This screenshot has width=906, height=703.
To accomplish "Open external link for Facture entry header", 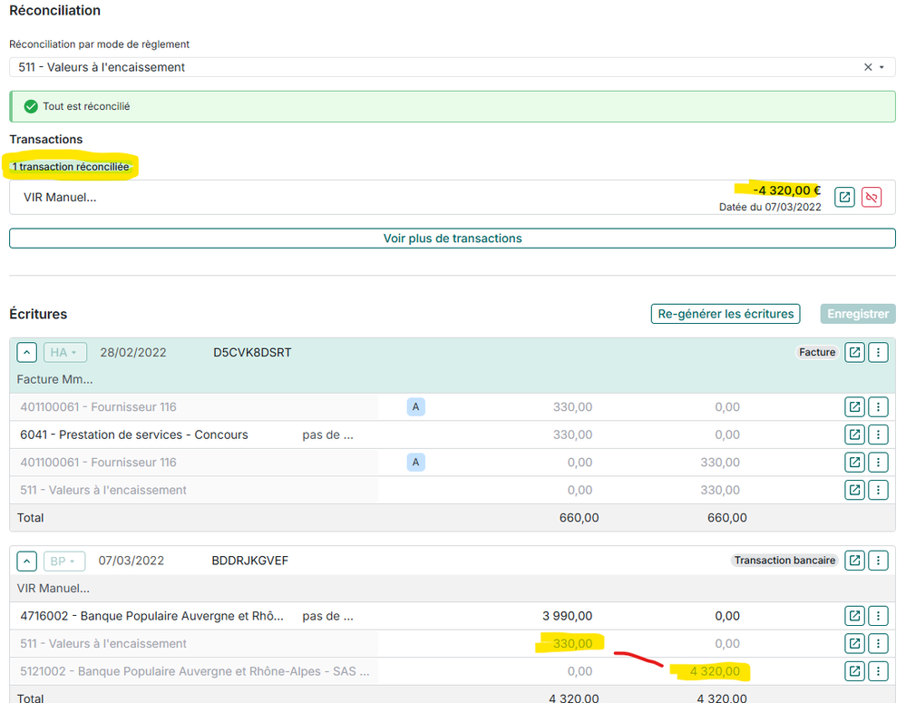I will (854, 353).
